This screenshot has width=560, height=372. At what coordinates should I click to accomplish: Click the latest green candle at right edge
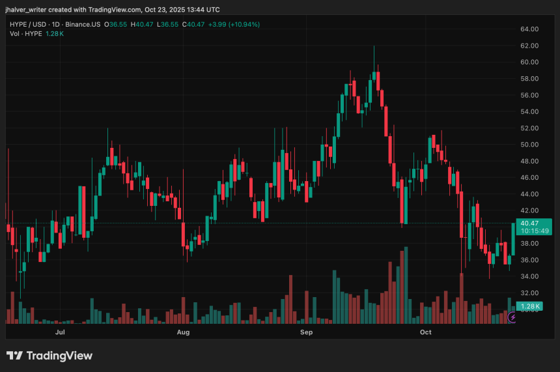[514, 239]
